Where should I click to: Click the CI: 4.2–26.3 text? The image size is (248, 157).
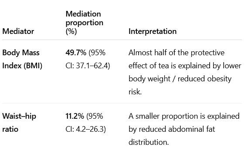pos(85,129)
